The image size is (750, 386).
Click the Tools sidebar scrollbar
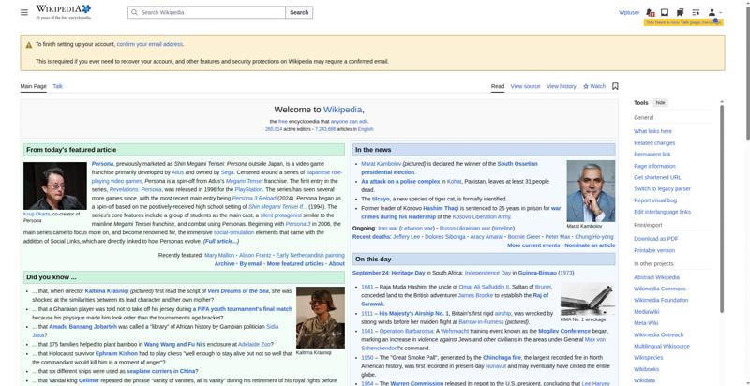[x=722, y=208]
